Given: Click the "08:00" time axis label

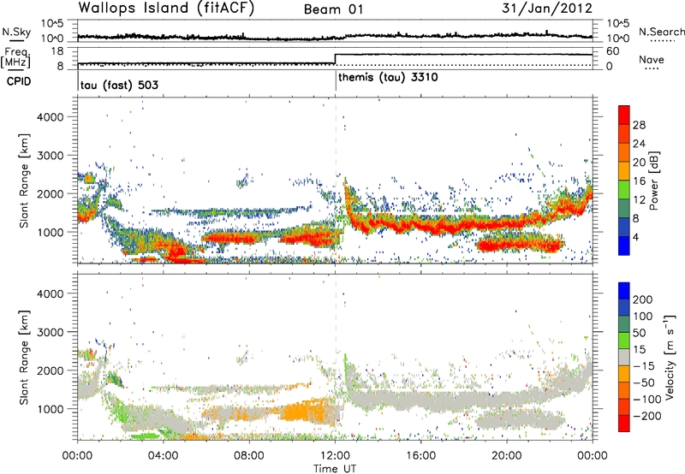Looking at the screenshot, I should [249, 456].
